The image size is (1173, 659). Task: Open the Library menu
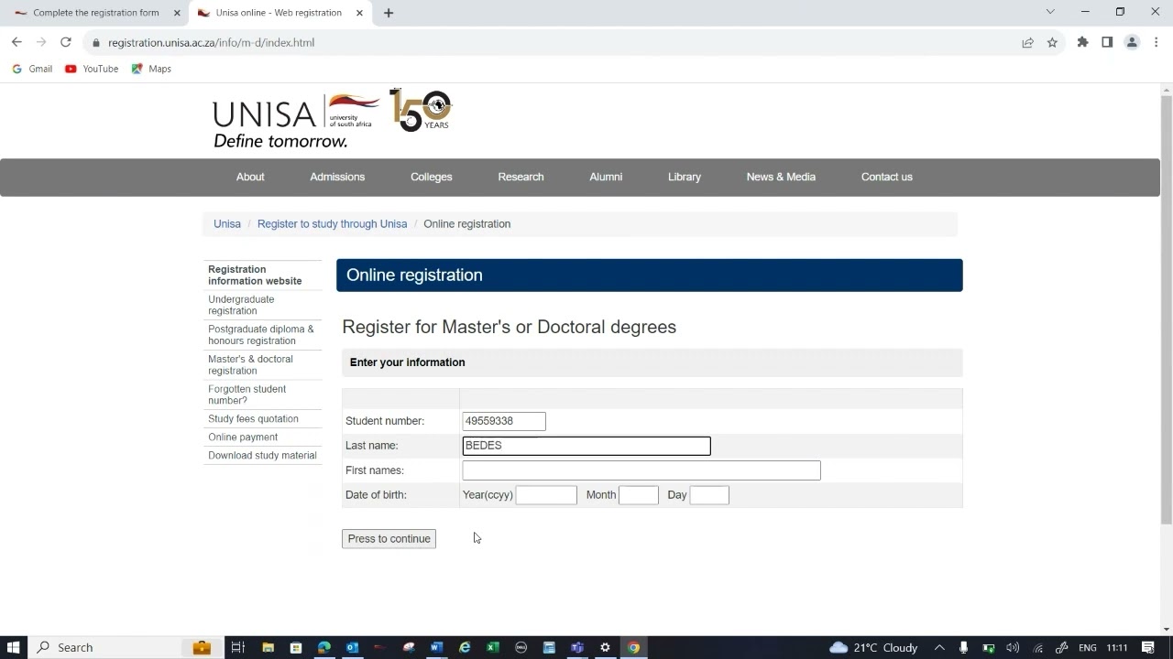685,177
